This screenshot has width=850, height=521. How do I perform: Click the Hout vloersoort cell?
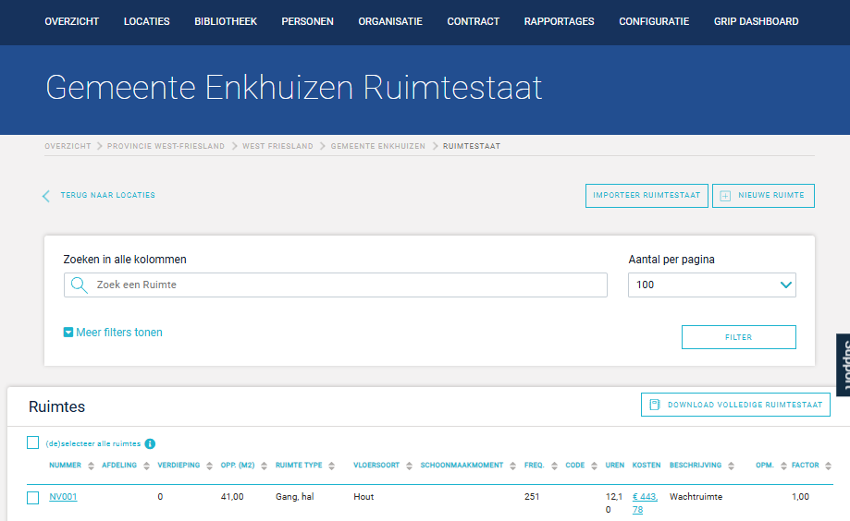[x=363, y=497]
